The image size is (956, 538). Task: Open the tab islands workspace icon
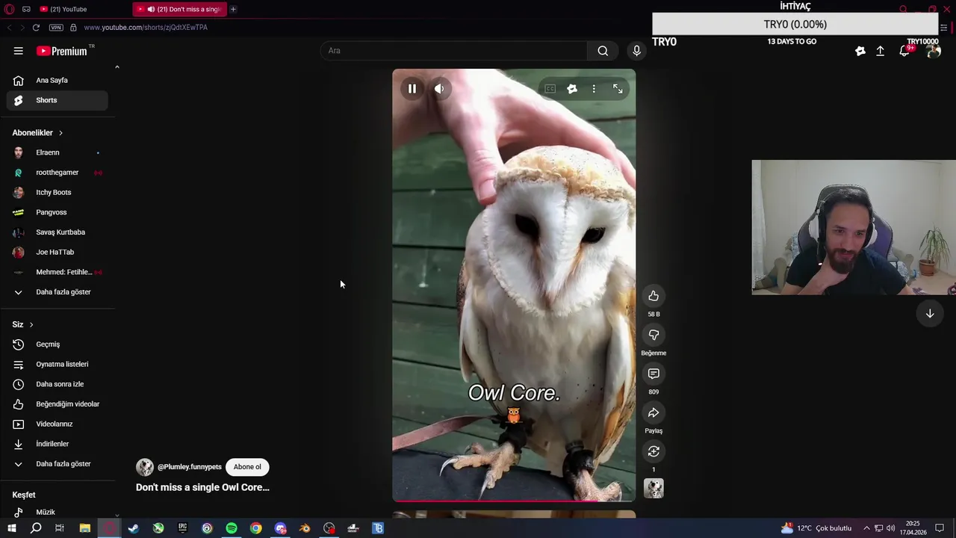(x=26, y=9)
